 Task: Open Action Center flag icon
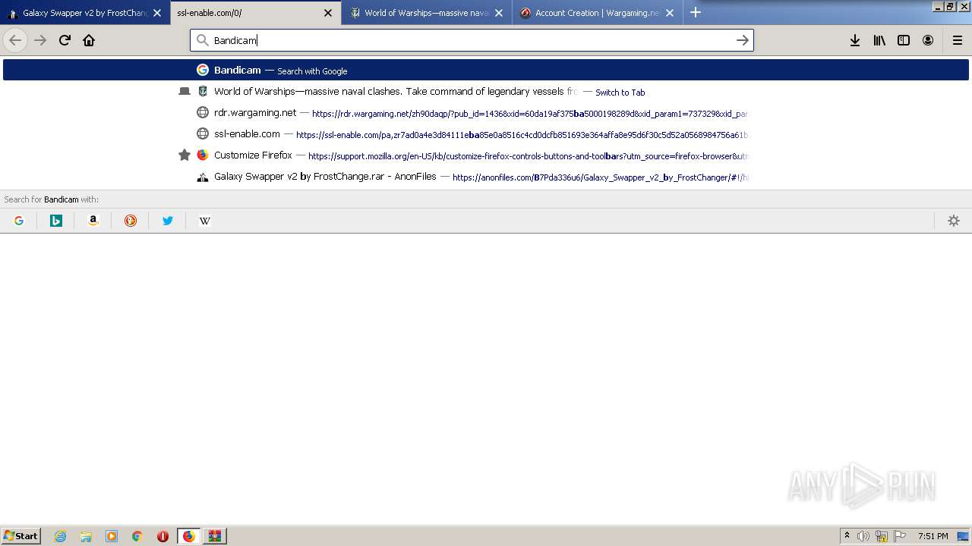[x=900, y=536]
